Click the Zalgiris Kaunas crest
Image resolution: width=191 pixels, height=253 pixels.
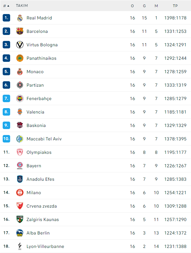[20, 220]
